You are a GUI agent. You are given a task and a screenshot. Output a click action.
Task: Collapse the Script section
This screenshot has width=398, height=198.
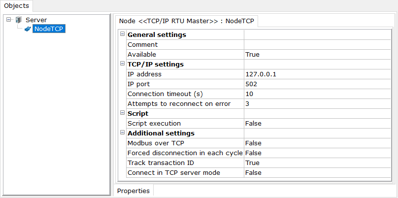tap(122, 112)
